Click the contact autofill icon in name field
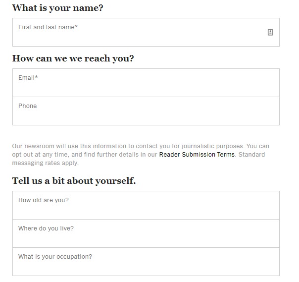The width and height of the screenshot is (299, 282). pos(270,32)
